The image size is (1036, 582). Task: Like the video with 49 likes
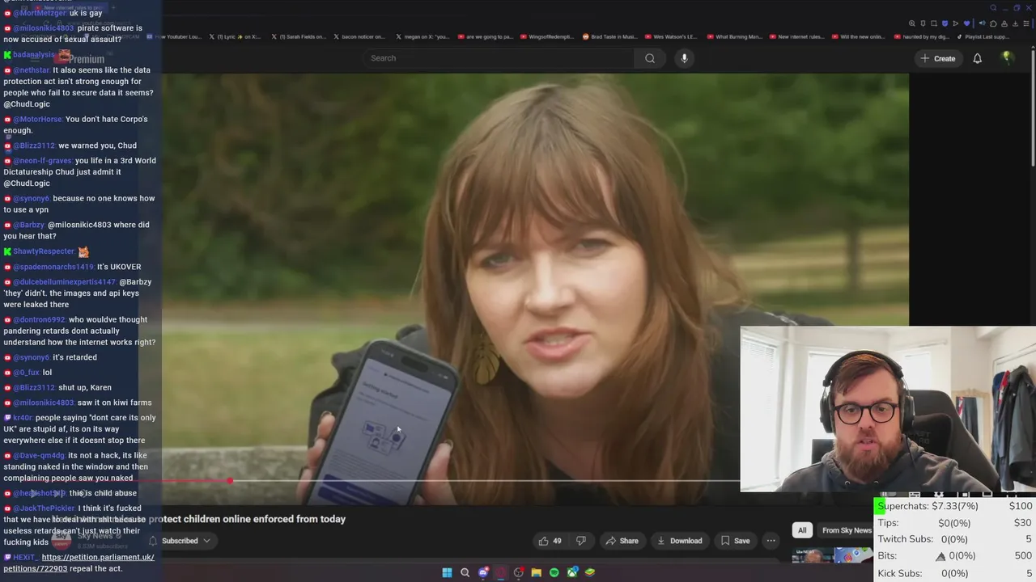(550, 541)
